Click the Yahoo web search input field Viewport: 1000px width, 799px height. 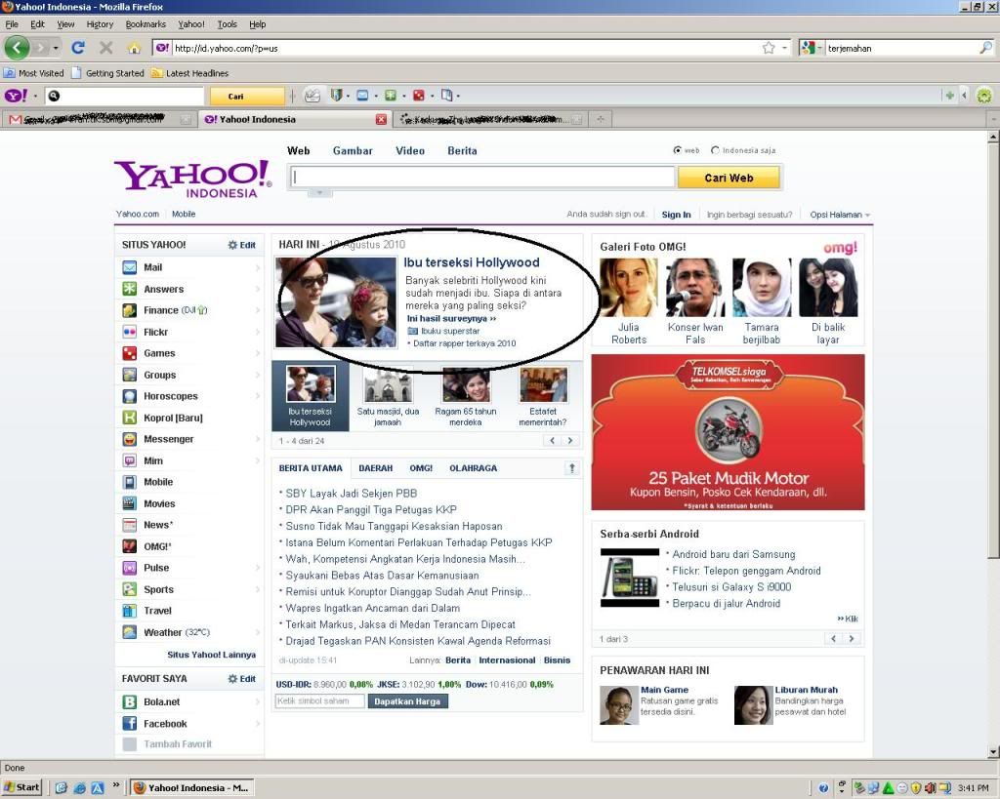[482, 178]
